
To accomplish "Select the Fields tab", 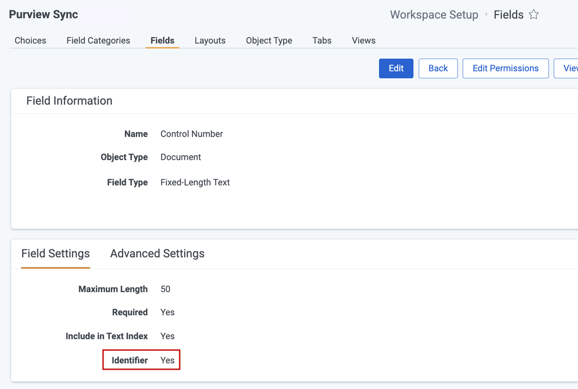I will (x=162, y=40).
